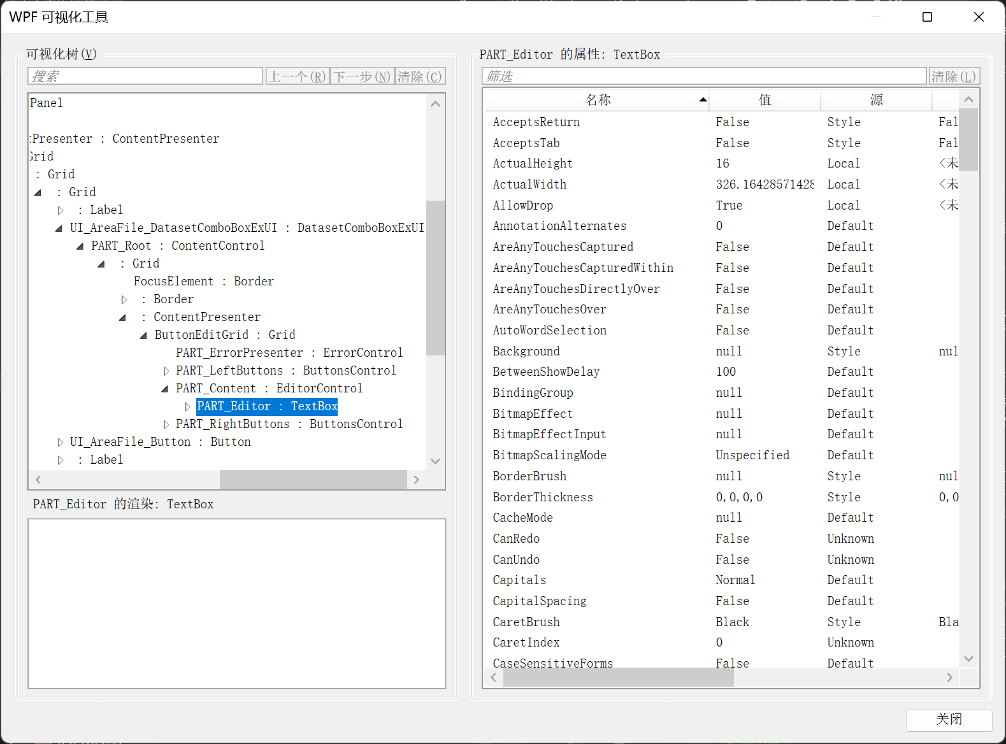Image resolution: width=1006 pixels, height=744 pixels.
Task: Sort by the 源 column header
Action: point(876,100)
